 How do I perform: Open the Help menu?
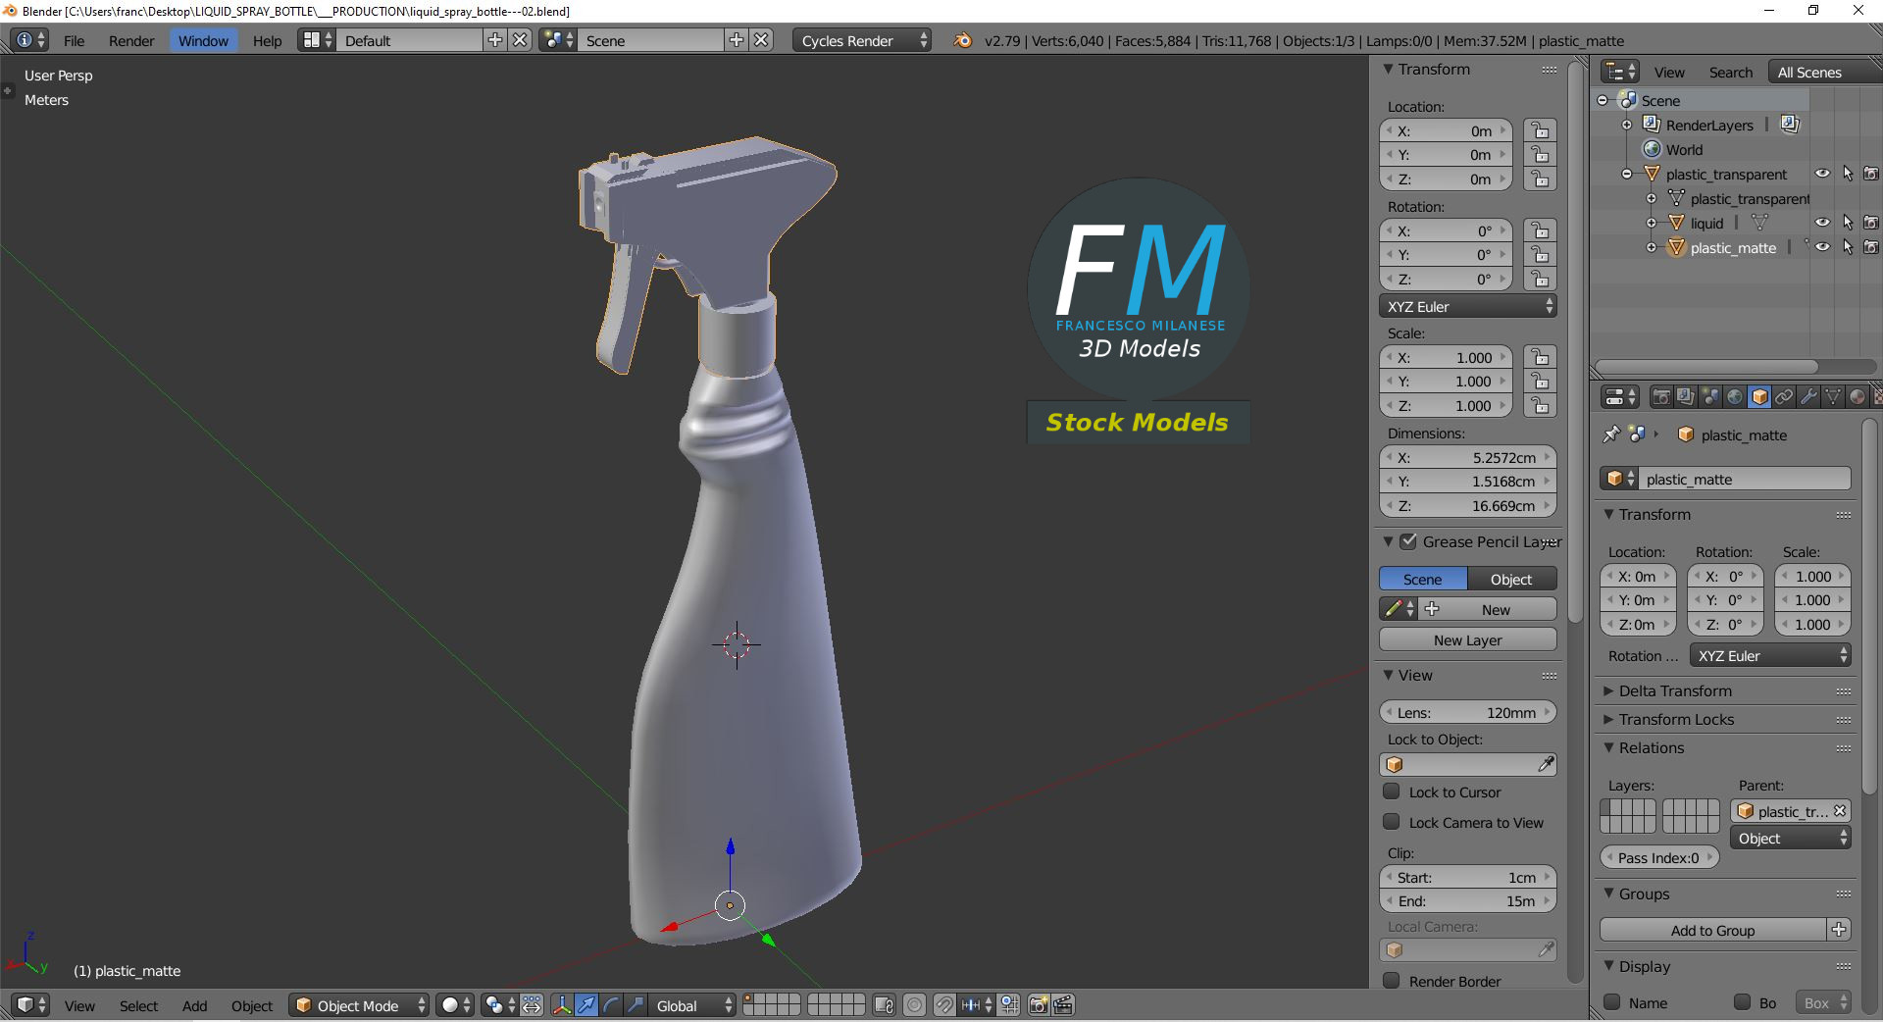pos(267,40)
